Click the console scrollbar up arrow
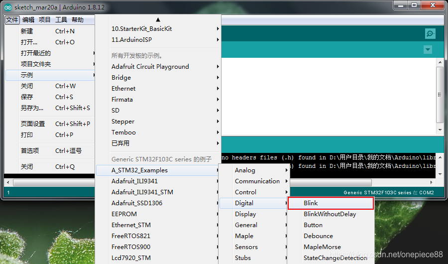This screenshot has height=264, width=448. [440, 157]
